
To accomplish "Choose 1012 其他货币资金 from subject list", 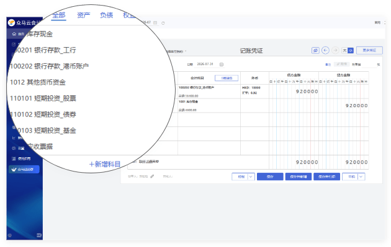I will (x=38, y=82).
